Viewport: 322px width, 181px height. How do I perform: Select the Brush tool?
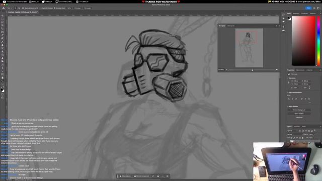tap(3, 42)
